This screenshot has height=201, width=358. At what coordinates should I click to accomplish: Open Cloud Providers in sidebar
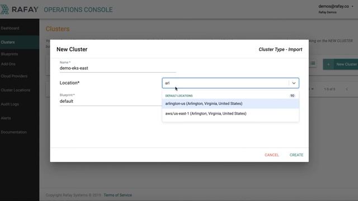[14, 76]
